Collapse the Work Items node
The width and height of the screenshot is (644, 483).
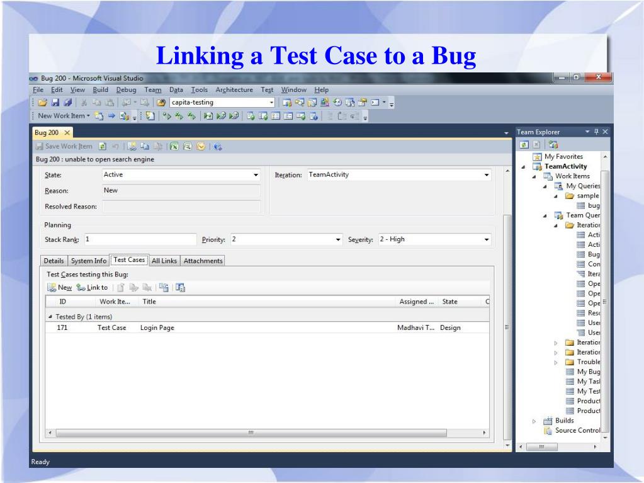pyautogui.click(x=534, y=176)
